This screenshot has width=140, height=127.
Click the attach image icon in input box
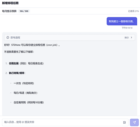[x=124, y=122]
